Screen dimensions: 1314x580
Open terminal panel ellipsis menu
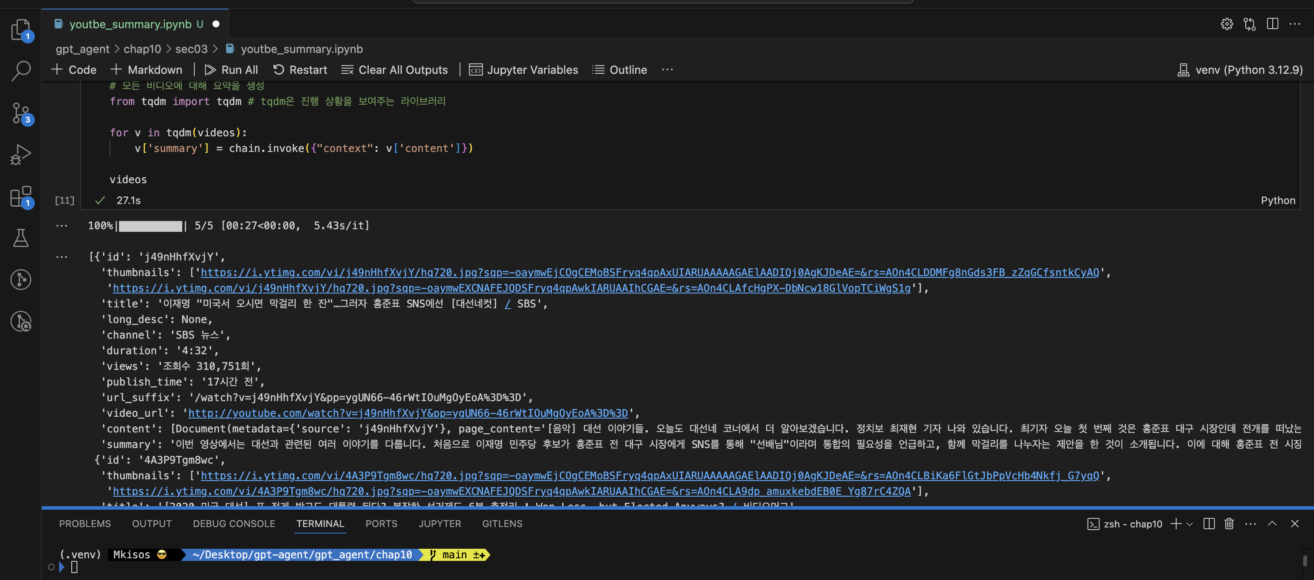point(1250,524)
